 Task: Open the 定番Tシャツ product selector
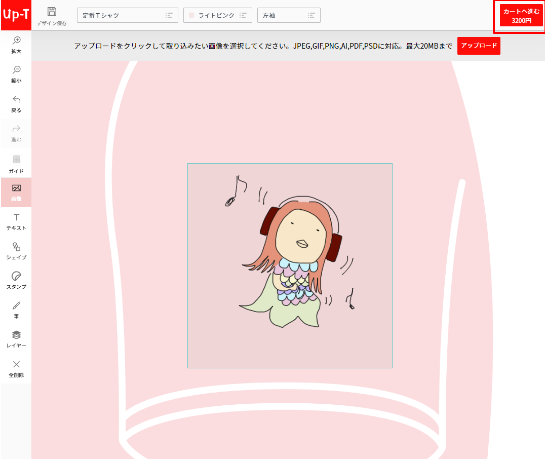127,15
